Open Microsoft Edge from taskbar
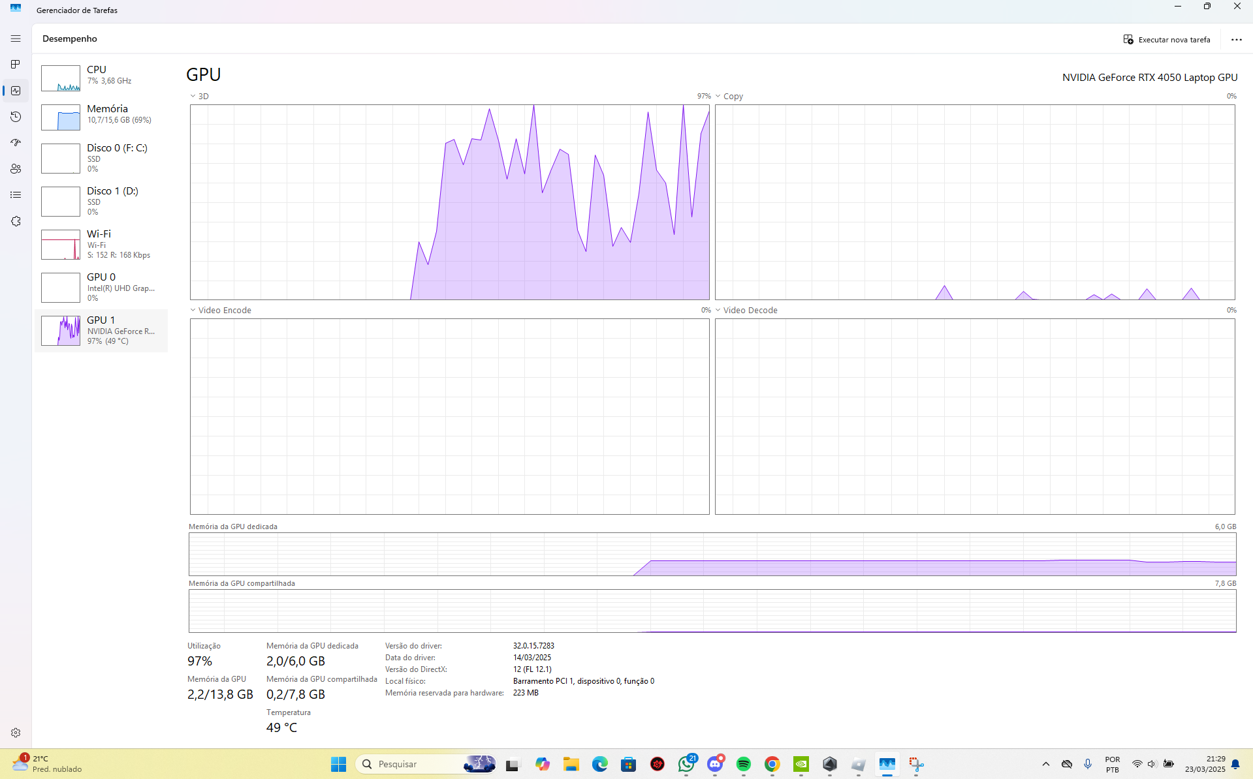Image resolution: width=1253 pixels, height=779 pixels. point(600,764)
